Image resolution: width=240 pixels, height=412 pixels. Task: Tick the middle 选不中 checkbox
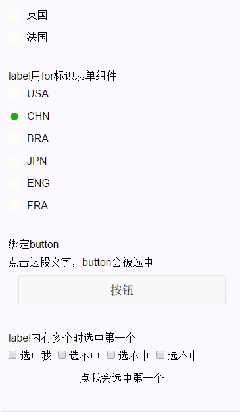111,355
